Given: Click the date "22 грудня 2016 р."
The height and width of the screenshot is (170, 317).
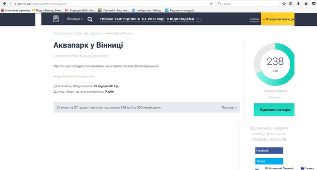Looking at the screenshot, I should 106,86.
